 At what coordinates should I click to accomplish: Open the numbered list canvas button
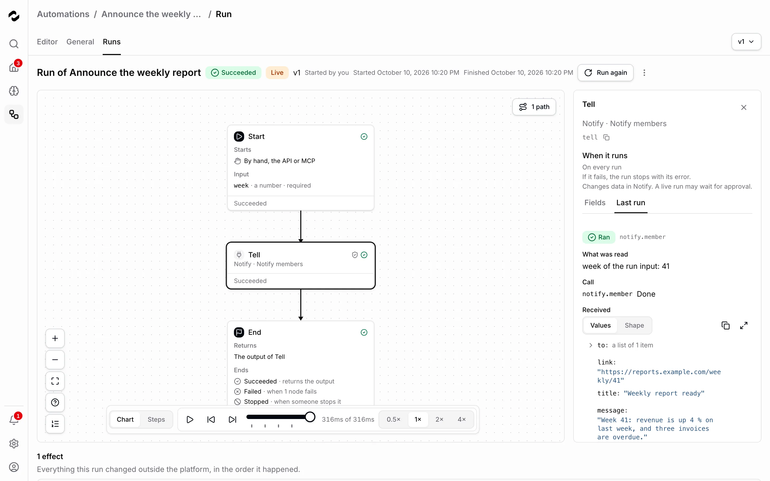[x=55, y=424]
